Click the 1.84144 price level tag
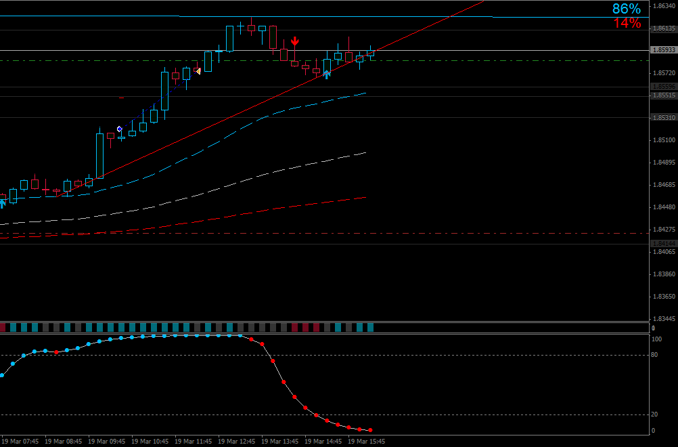Screen dimensions: 678x447 tap(664, 244)
